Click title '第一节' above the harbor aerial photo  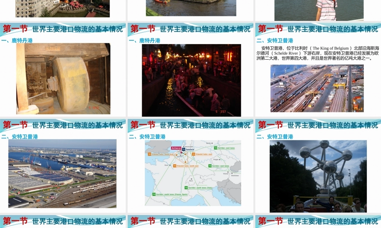[x=15, y=125]
